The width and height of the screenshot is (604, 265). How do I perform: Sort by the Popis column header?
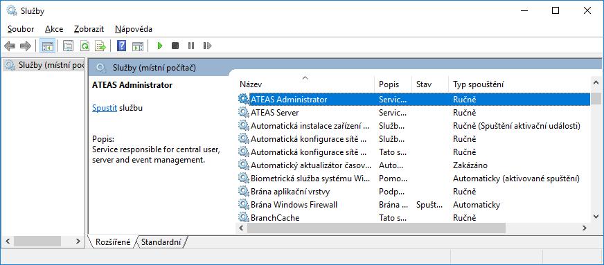pos(393,84)
